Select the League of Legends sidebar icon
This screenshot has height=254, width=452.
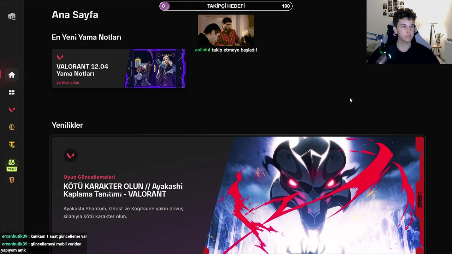12,127
